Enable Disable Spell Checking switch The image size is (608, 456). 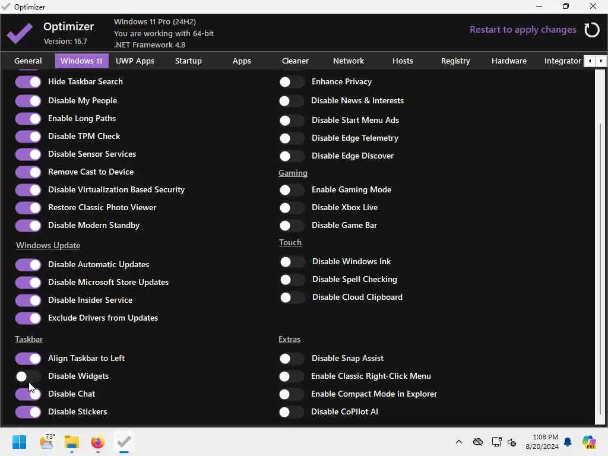292,280
